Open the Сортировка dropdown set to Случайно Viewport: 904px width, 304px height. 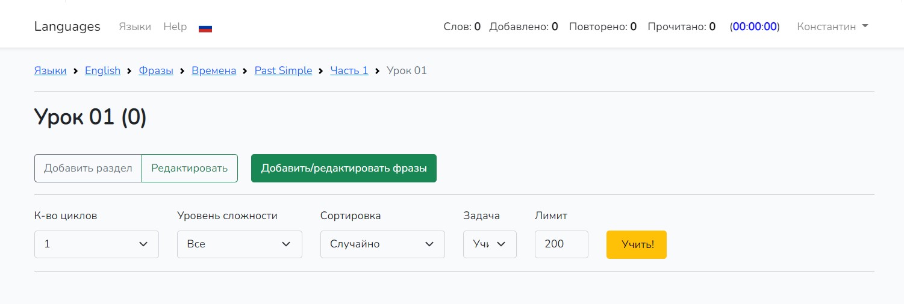coord(382,244)
